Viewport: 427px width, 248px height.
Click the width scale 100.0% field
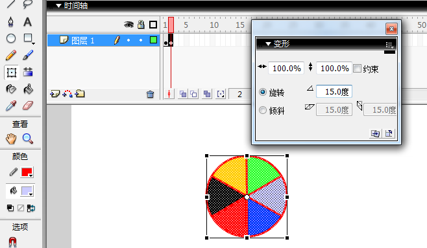point(286,68)
